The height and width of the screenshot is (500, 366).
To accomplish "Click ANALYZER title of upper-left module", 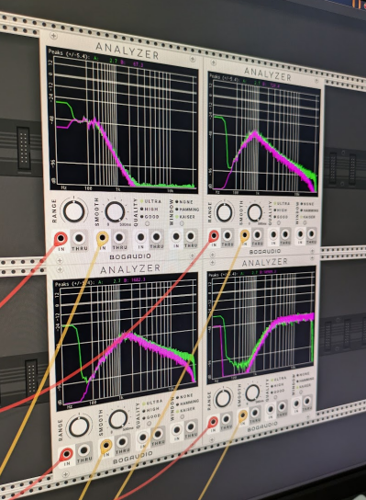I will point(128,51).
